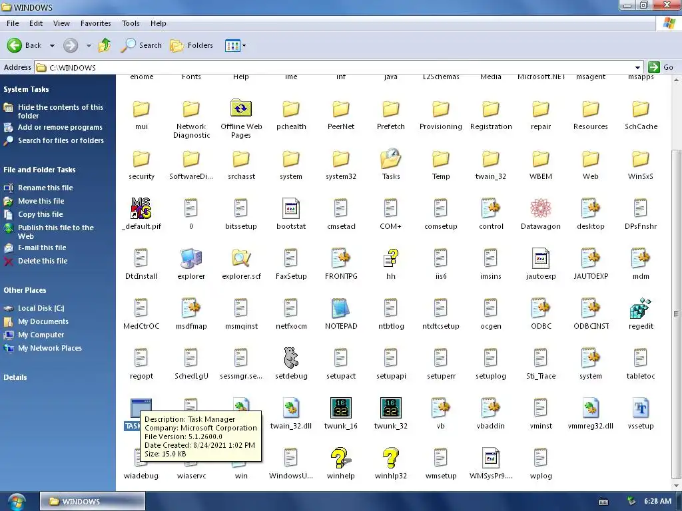
Task: Open the View menu
Action: pyautogui.click(x=61, y=23)
